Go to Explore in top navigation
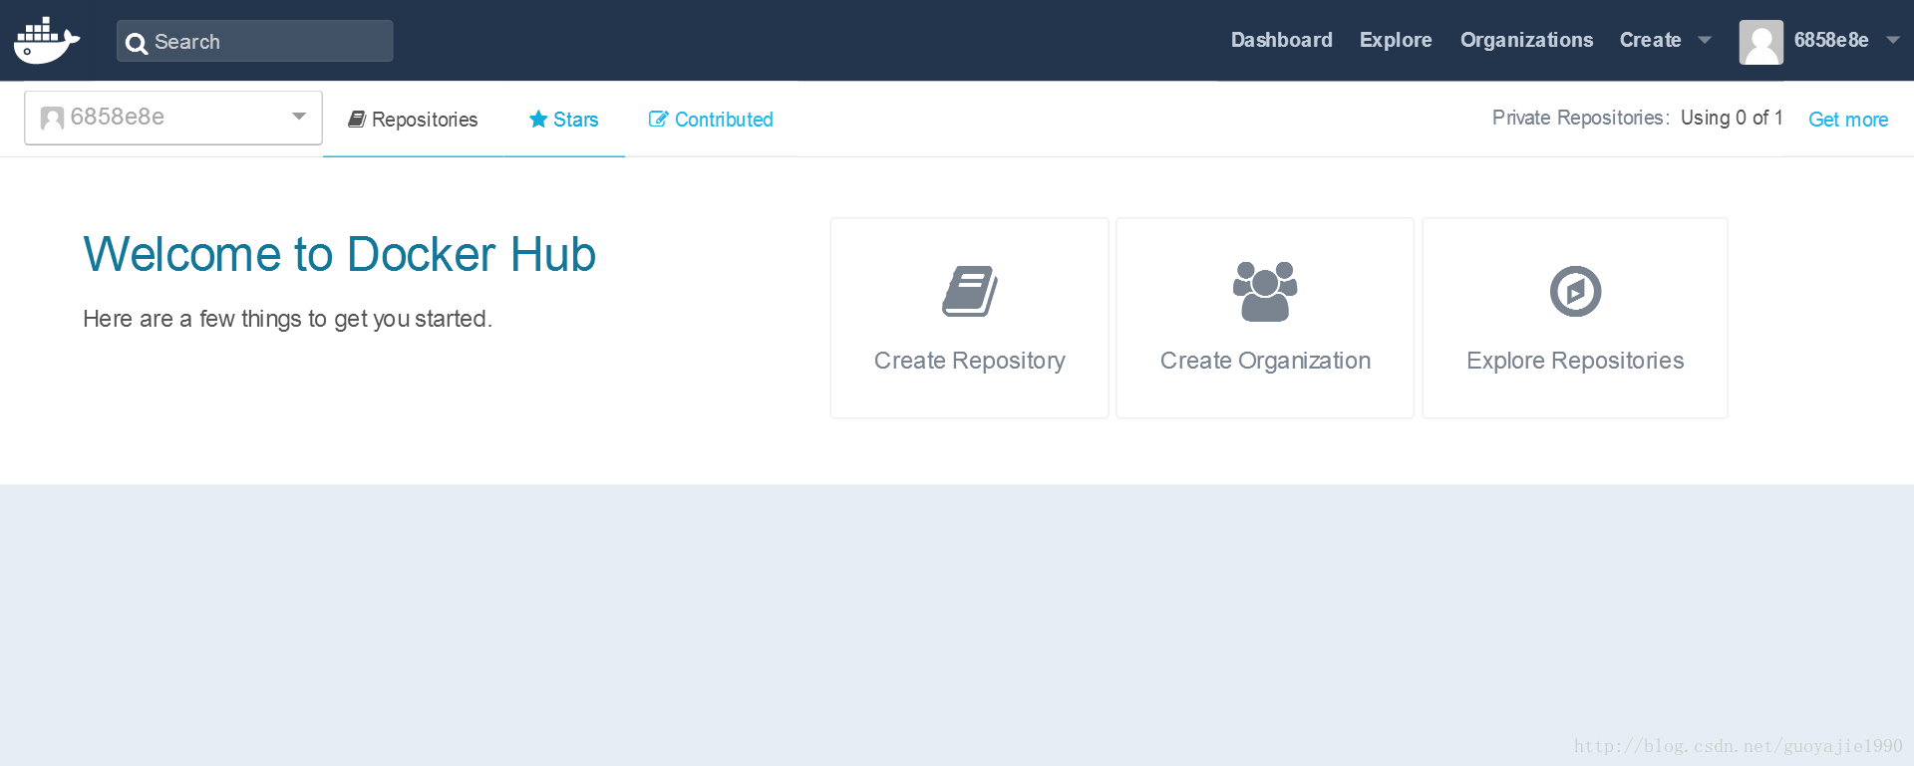 tap(1396, 40)
